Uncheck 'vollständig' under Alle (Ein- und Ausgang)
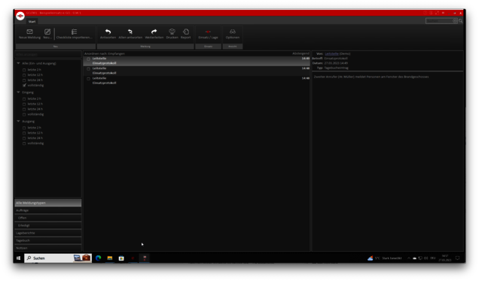This screenshot has width=479, height=281. 24,86
